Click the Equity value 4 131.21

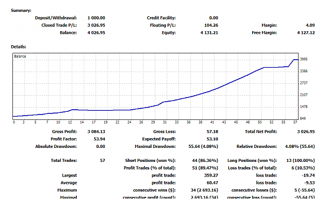[x=209, y=33]
